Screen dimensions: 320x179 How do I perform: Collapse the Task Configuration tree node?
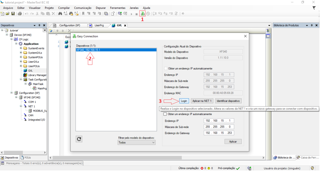pyautogui.click(x=21, y=79)
